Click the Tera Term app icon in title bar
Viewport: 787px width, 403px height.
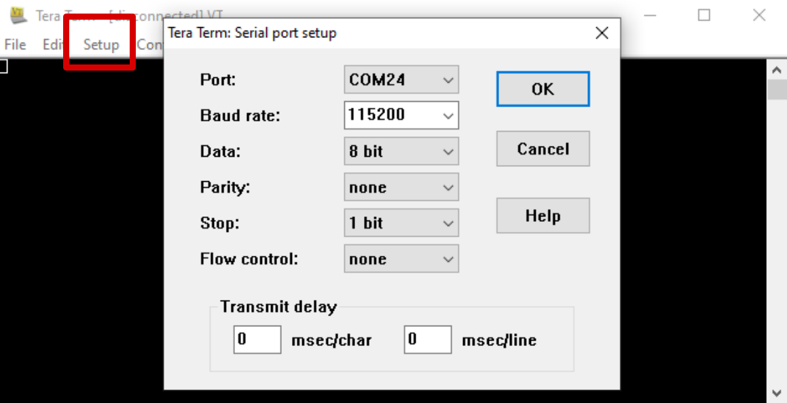(x=18, y=15)
